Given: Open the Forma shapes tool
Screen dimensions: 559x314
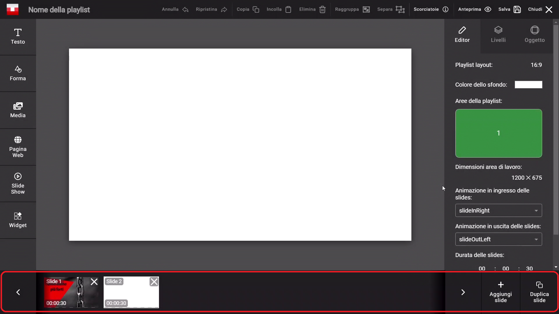Looking at the screenshot, I should [18, 73].
